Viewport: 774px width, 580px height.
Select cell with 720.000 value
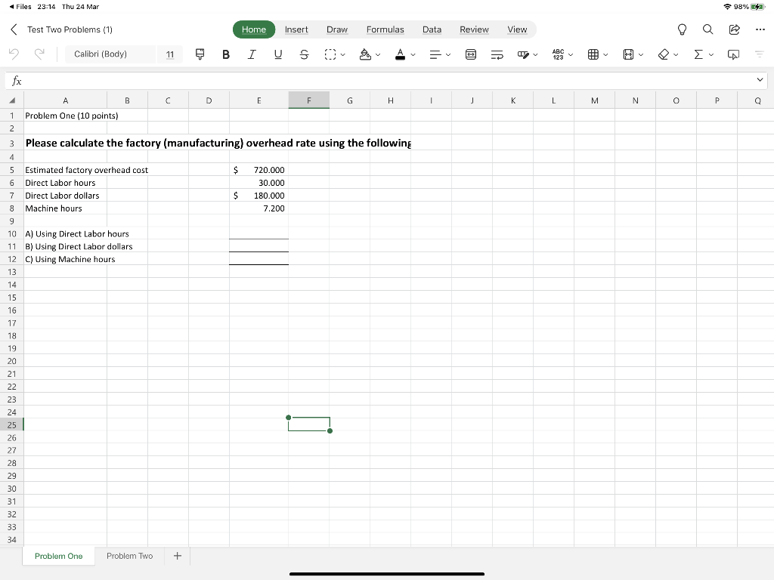coord(259,170)
